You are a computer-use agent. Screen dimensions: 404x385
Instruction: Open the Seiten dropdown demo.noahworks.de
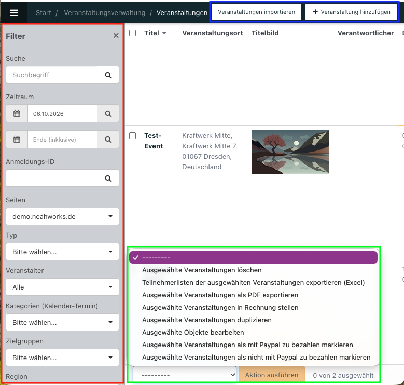pyautogui.click(x=62, y=216)
